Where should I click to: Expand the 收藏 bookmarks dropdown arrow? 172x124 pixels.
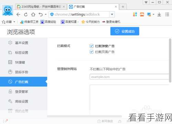14,22
